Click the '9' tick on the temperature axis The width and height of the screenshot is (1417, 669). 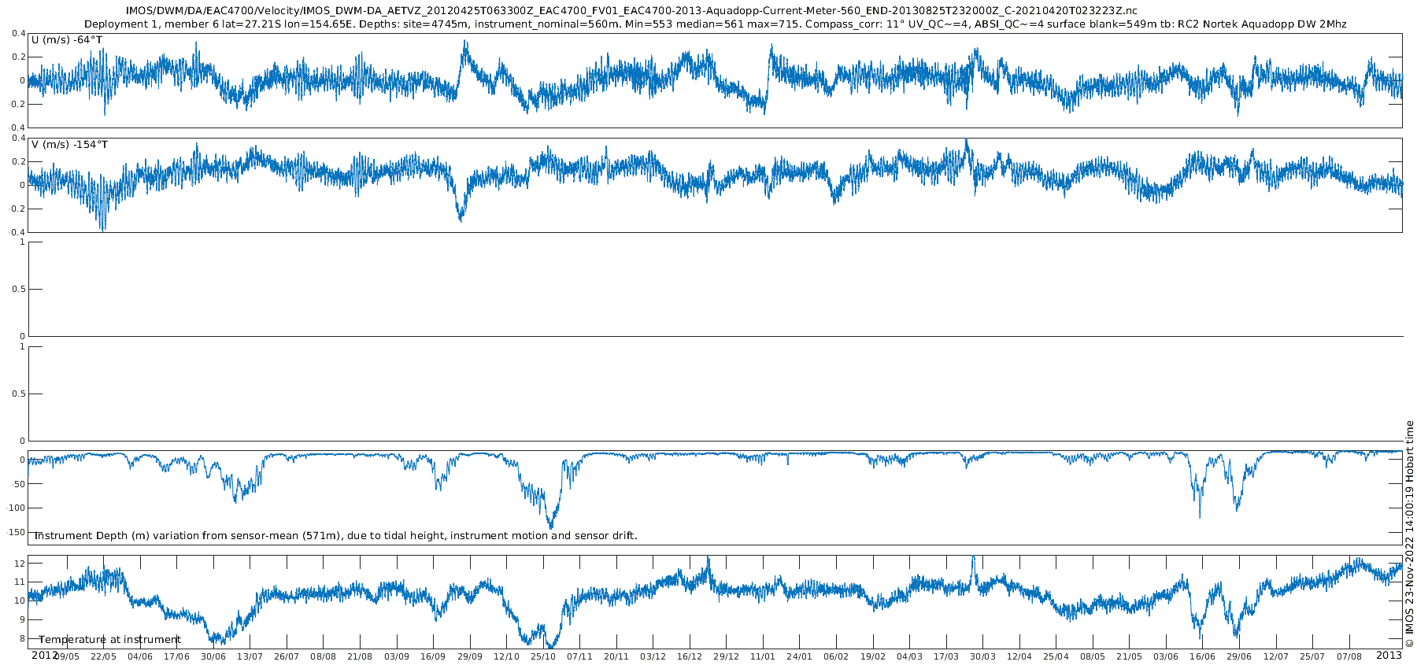click(23, 620)
